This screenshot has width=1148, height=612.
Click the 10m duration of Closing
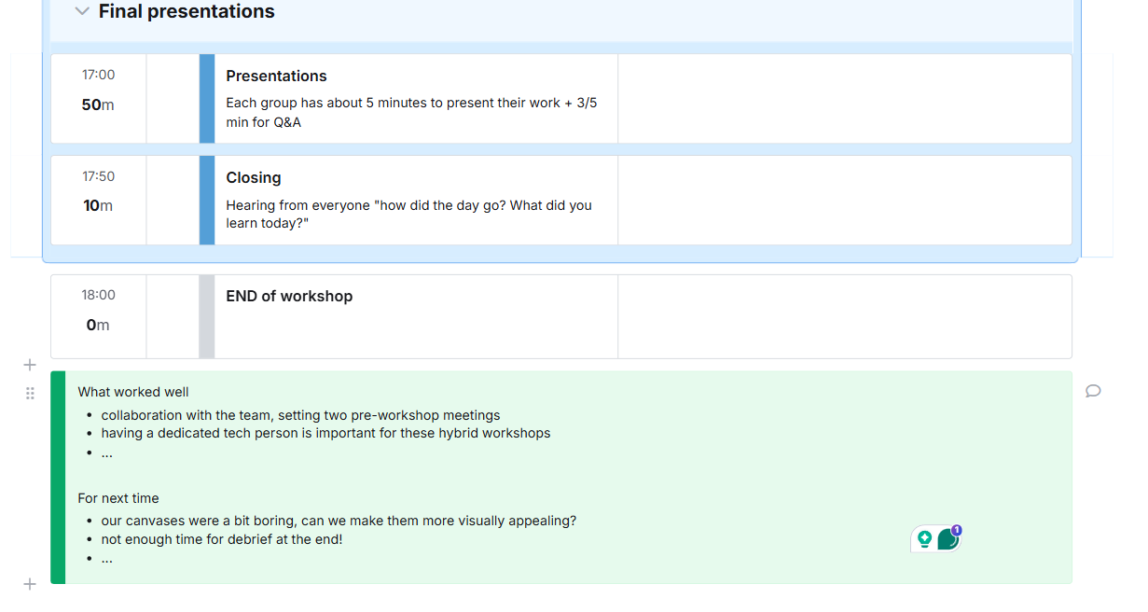tap(98, 205)
